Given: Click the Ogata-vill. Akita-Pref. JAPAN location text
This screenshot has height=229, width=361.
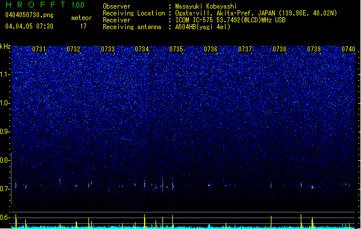Looking at the screenshot, I should point(256,13).
